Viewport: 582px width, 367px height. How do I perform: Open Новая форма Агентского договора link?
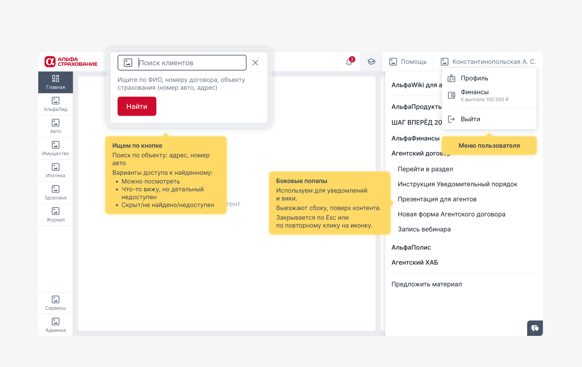tap(452, 214)
